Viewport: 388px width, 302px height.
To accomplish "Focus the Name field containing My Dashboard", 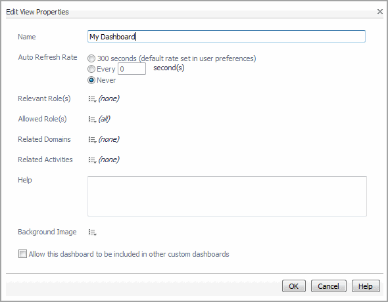I will point(226,37).
